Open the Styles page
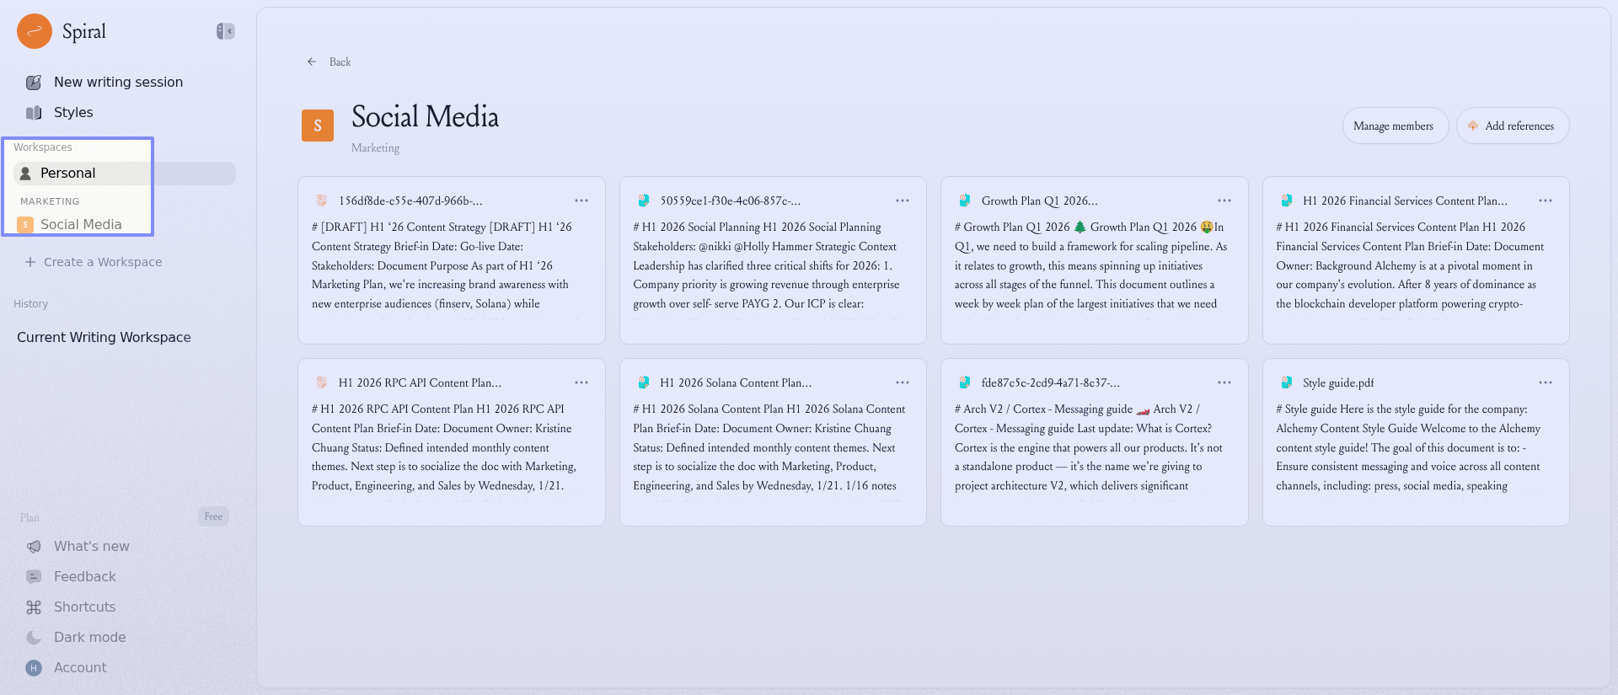The height and width of the screenshot is (695, 1618). [x=73, y=112]
